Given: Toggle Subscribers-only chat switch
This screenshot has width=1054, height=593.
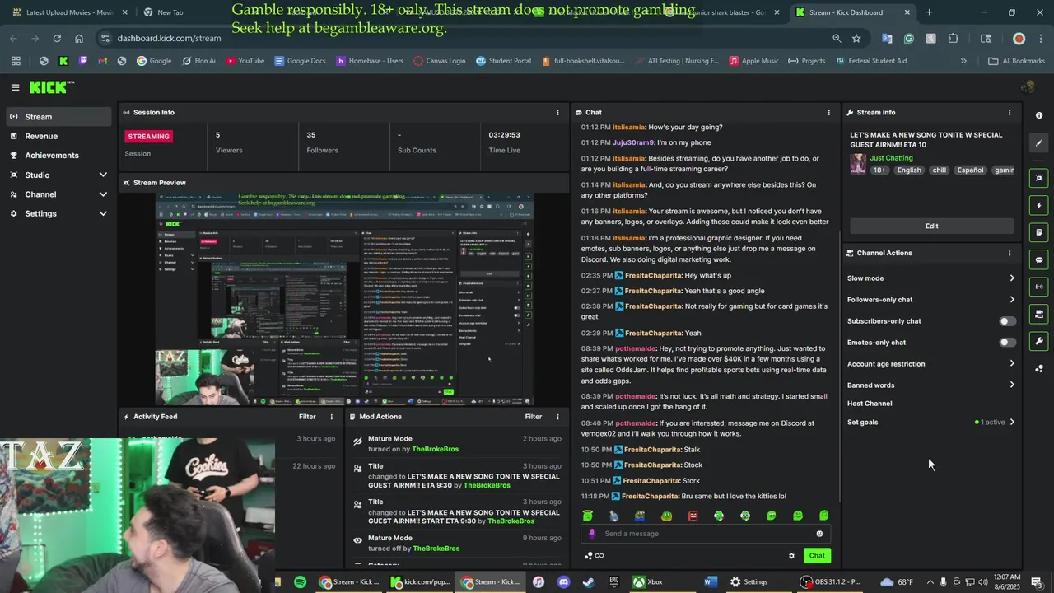Looking at the screenshot, I should pos(1007,321).
